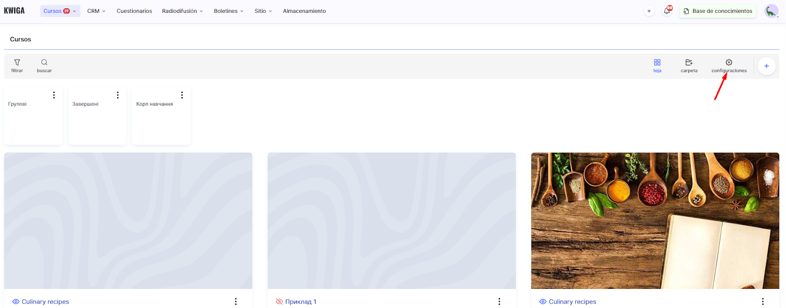Click the small plus icon in the top navigation bar
Screen dimensions: 786x308
click(x=649, y=11)
